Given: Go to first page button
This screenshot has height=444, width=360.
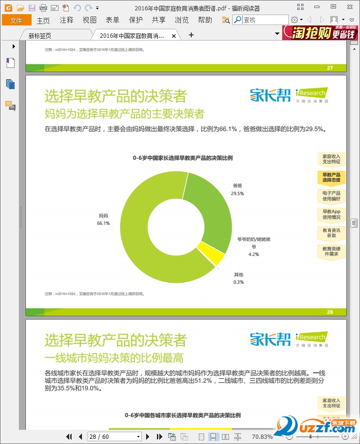Looking at the screenshot, I should pos(69,436).
